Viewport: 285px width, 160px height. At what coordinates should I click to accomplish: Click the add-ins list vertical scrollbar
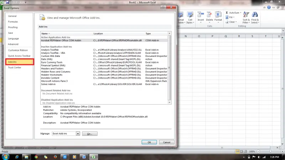[x=170, y=68]
